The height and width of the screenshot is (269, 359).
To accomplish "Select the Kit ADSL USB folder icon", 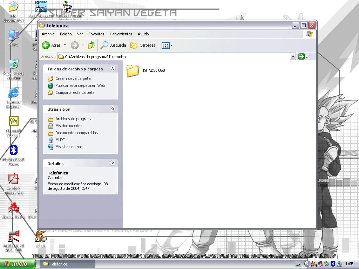I will (133, 70).
